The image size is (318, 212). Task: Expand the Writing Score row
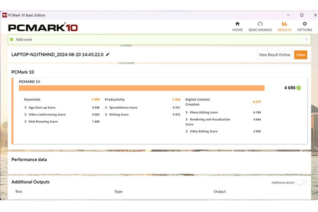pos(106,115)
